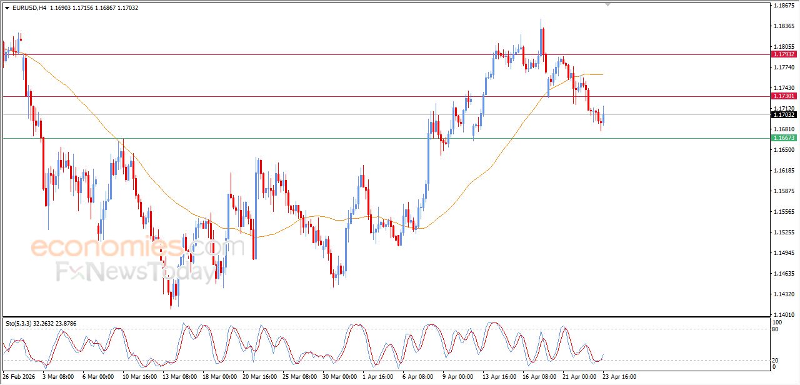Click the stochastic 100 scale label

pyautogui.click(x=778, y=322)
